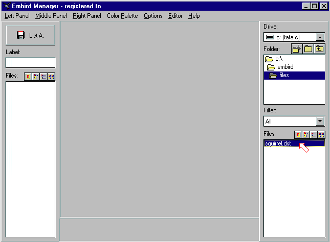Screen dimensions: 330x242
Task: Open the Help menu
Action: [194, 16]
